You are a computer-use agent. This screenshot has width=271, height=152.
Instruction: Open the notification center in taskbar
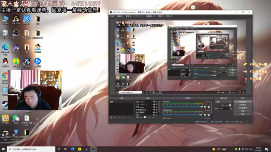click(x=267, y=149)
